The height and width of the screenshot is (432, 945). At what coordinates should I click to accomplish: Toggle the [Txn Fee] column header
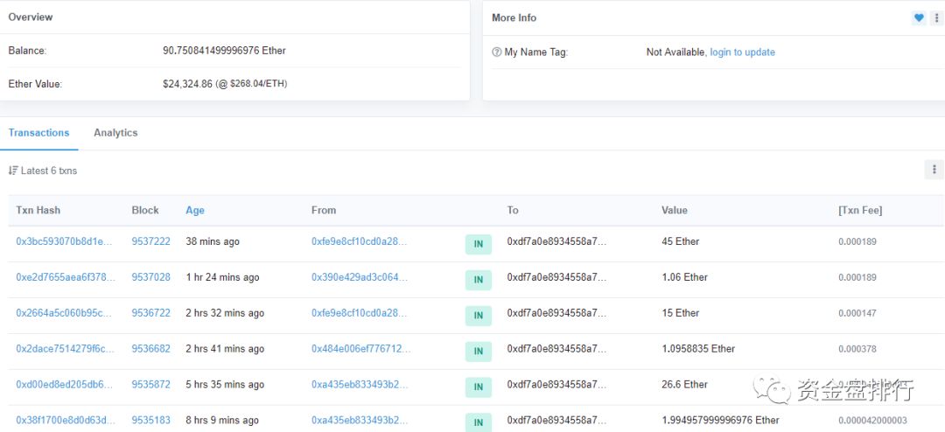coord(859,210)
